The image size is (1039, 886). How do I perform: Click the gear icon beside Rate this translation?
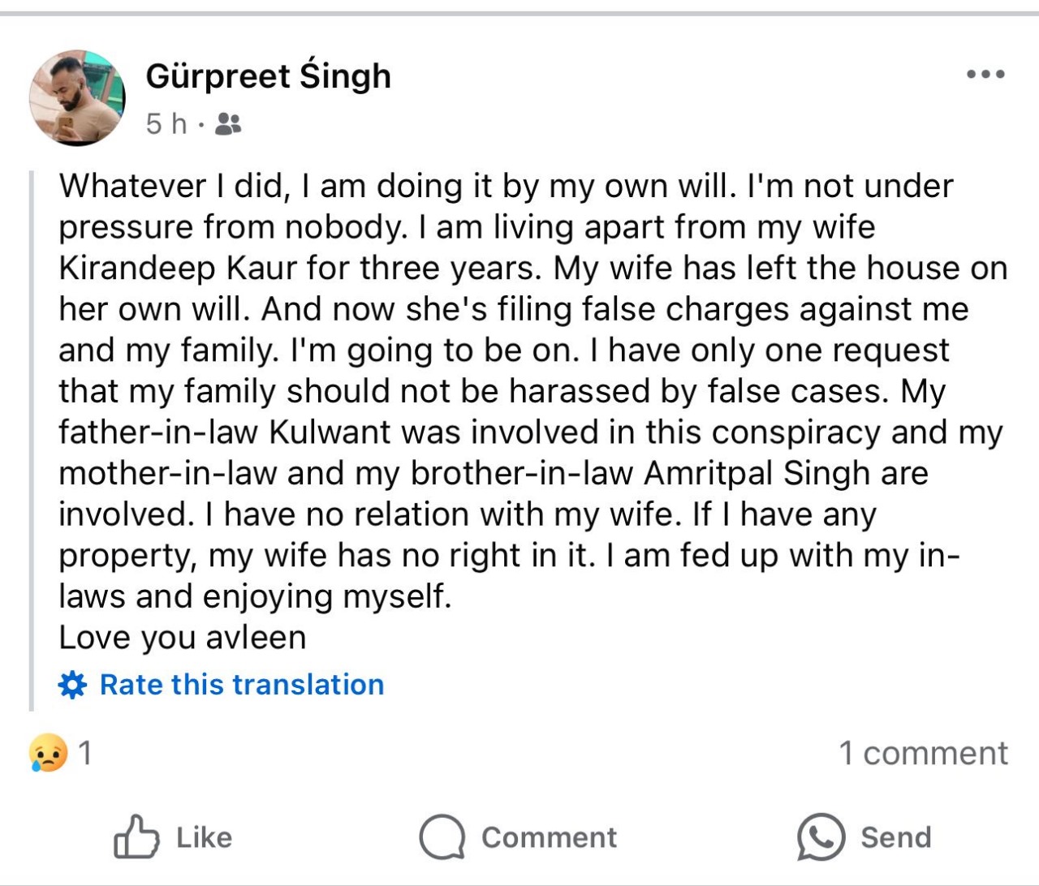(72, 685)
